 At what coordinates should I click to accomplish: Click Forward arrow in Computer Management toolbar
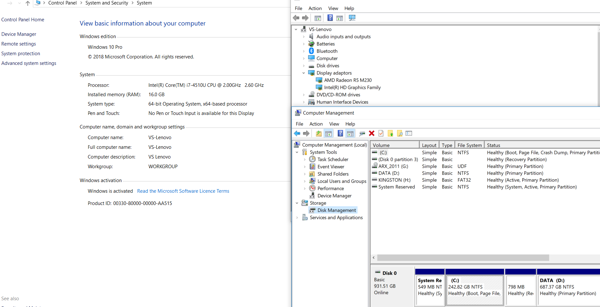pos(306,133)
